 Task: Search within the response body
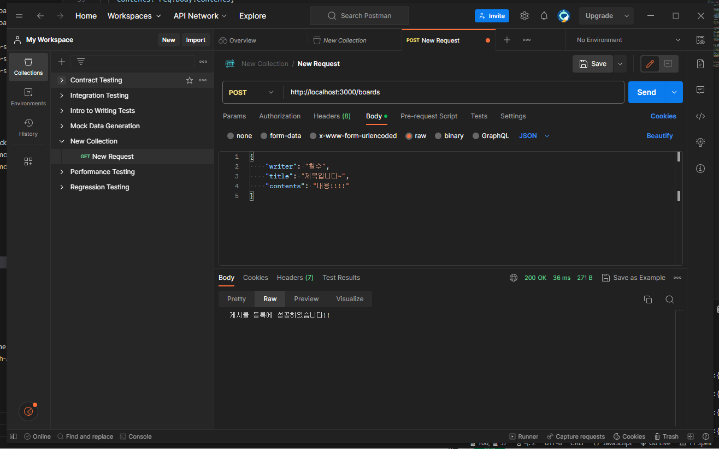pyautogui.click(x=669, y=299)
